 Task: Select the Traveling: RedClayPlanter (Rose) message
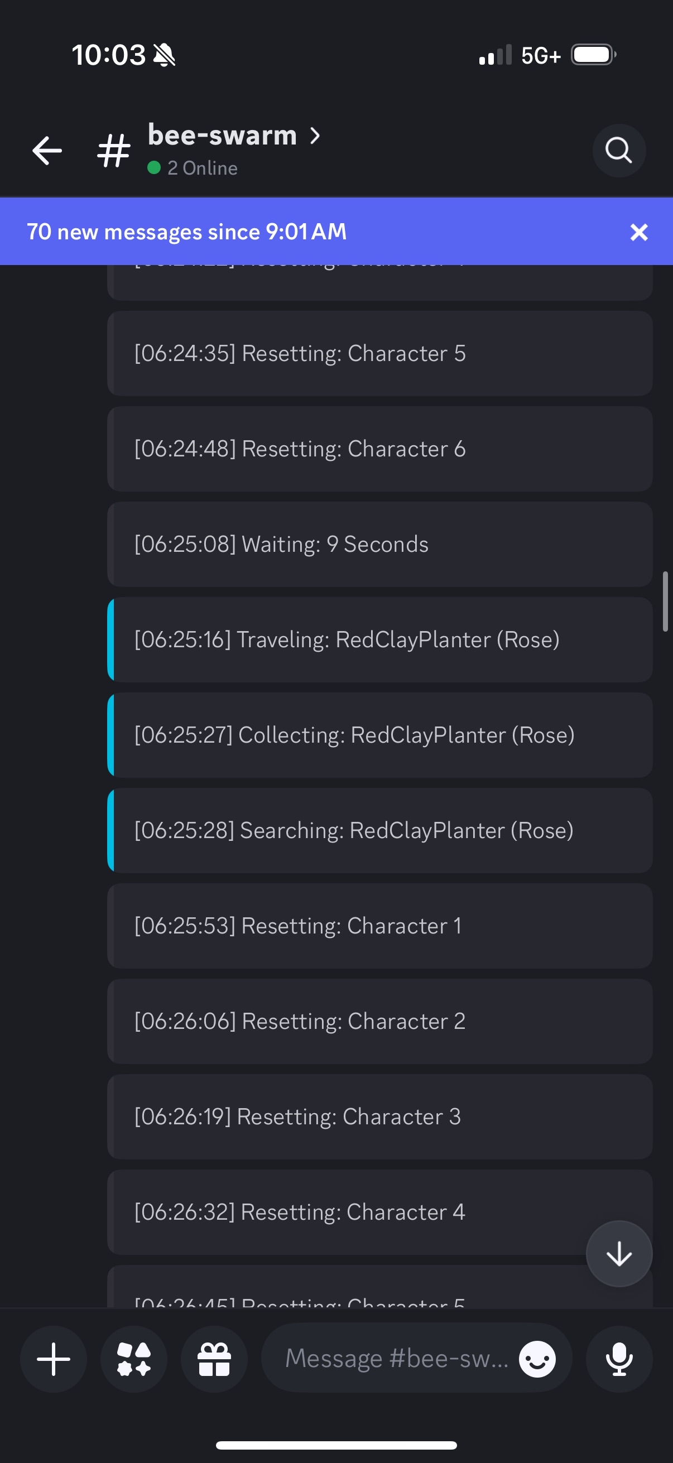click(x=379, y=639)
